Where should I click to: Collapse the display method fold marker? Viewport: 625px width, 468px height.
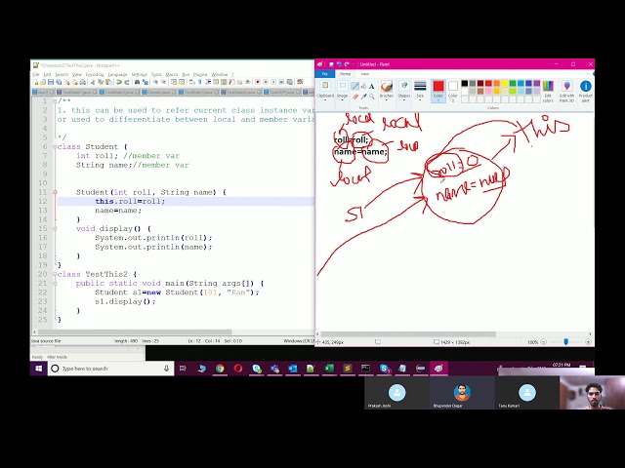[55, 229]
